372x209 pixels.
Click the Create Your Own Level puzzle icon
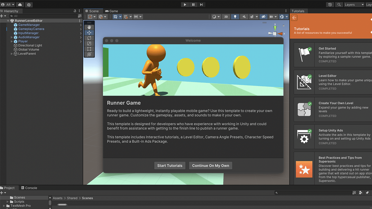pos(304,109)
